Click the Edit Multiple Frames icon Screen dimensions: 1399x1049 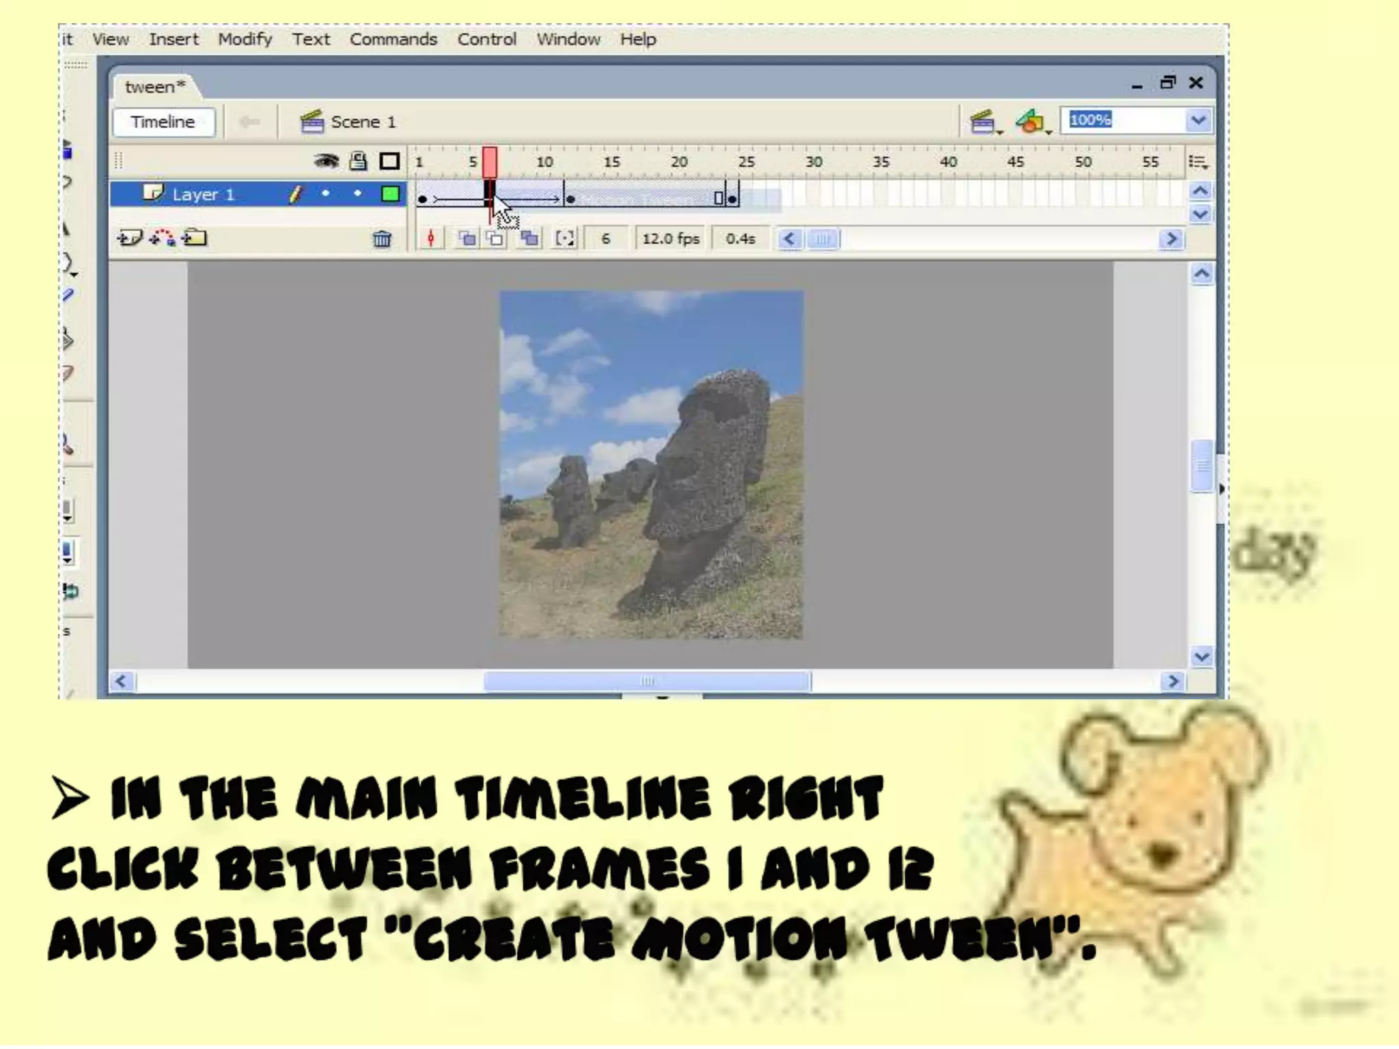point(529,239)
